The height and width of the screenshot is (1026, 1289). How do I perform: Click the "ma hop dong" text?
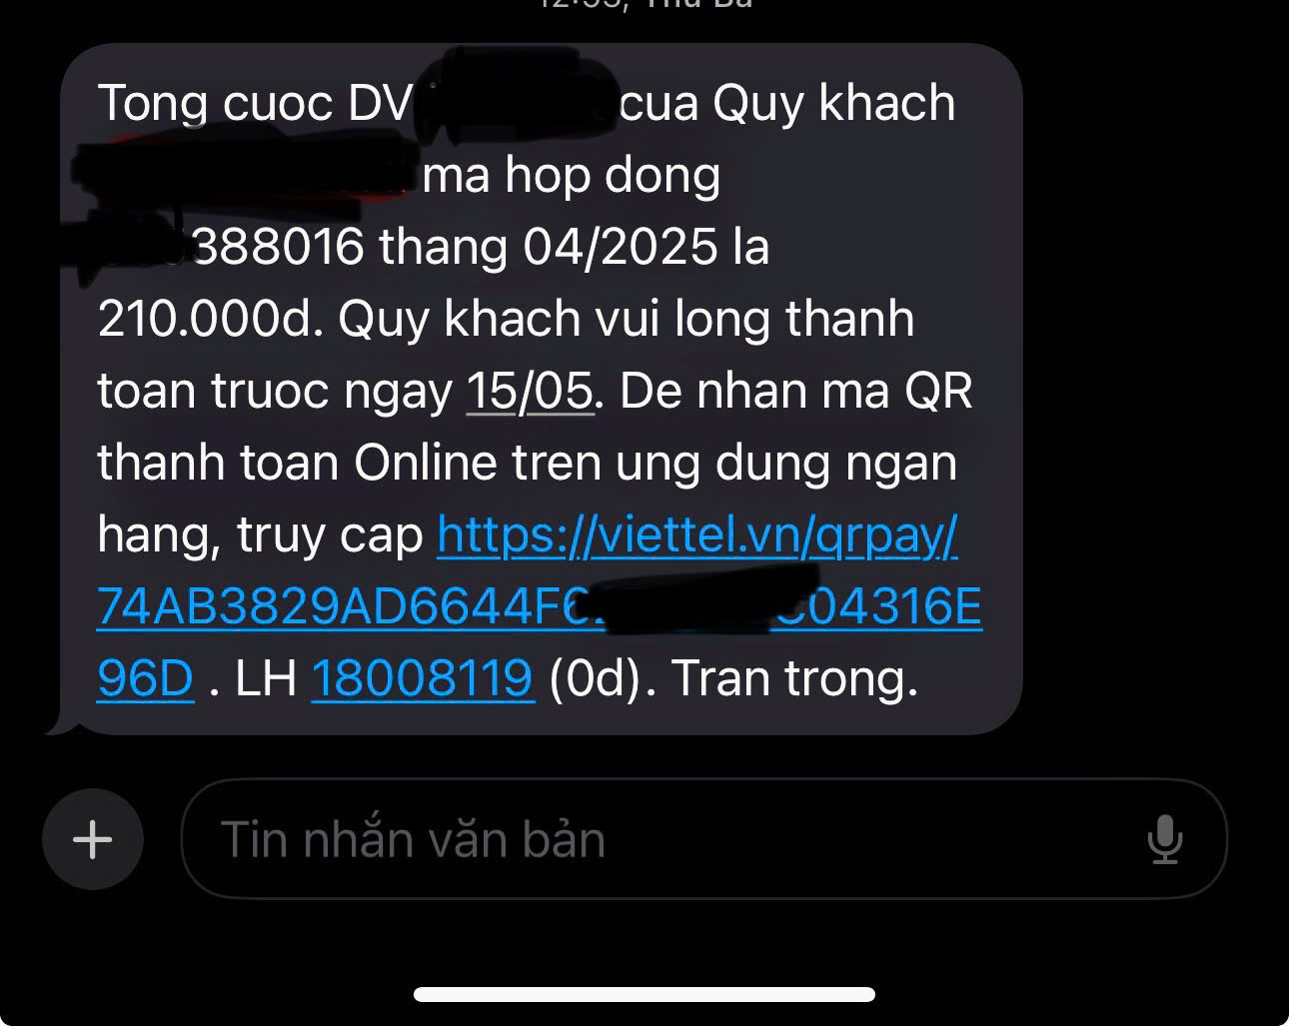tap(572, 176)
